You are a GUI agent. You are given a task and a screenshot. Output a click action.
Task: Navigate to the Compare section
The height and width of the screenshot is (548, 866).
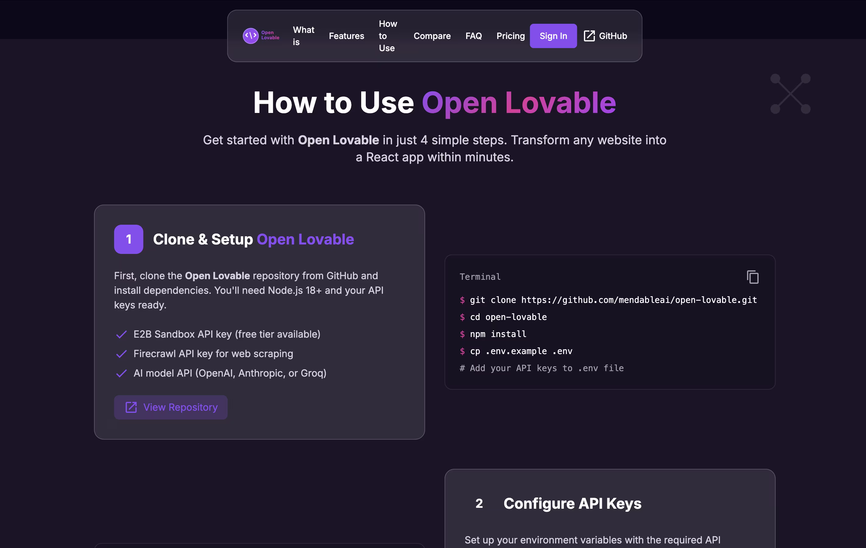[x=432, y=36]
